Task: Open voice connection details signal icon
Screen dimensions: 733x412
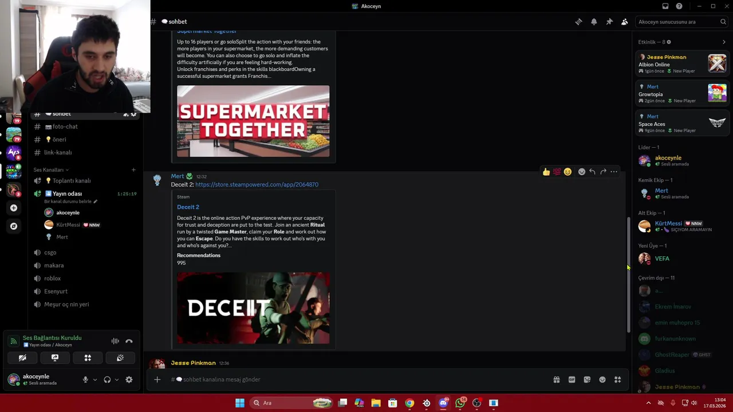Action: (13, 341)
